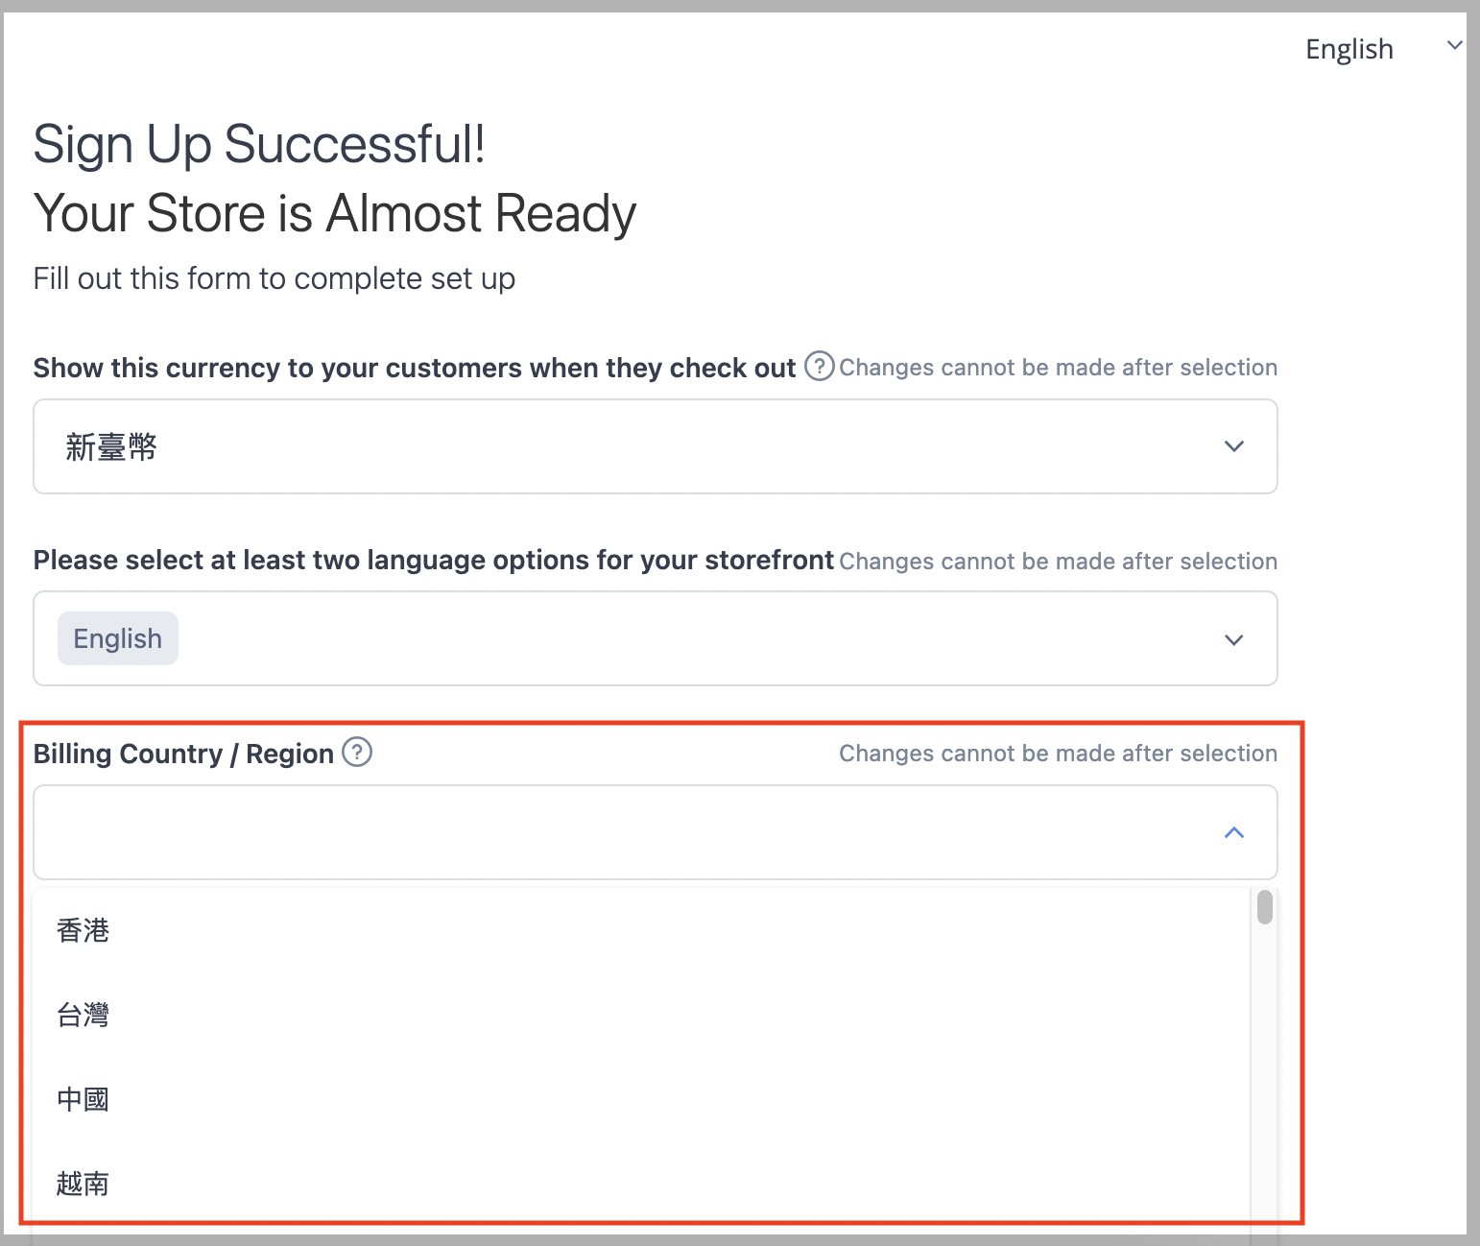The image size is (1480, 1246).
Task: Click the currency checkout label text
Action: point(415,368)
